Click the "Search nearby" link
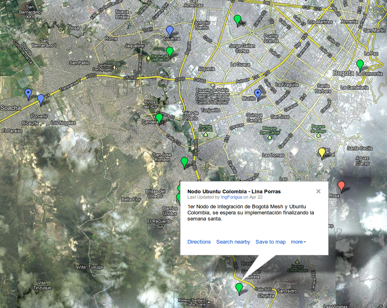The height and width of the screenshot is (308, 387). click(x=233, y=242)
